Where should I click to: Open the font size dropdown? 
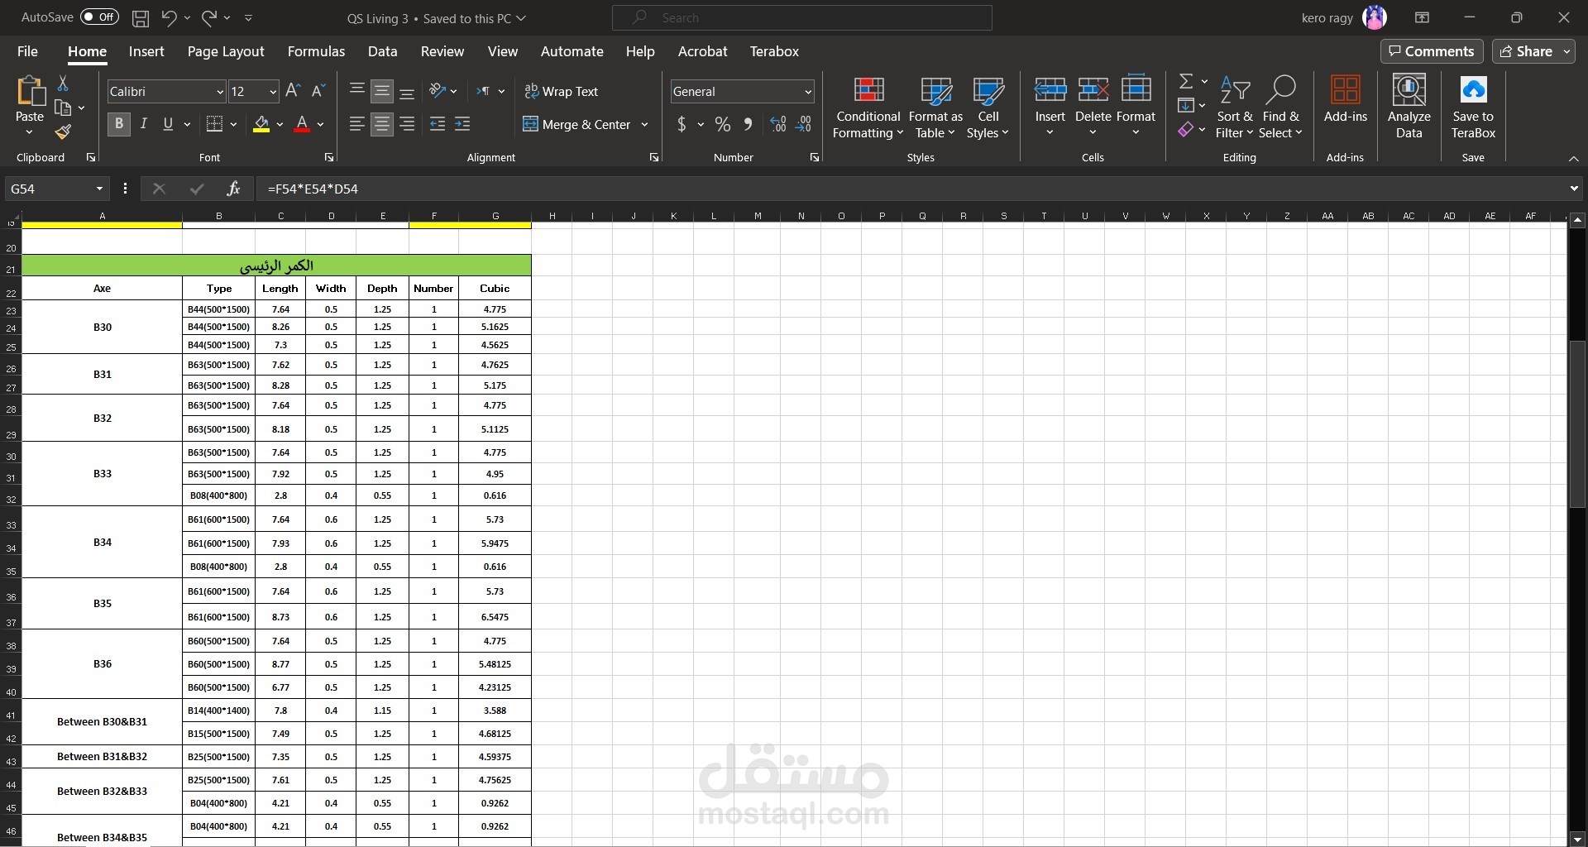pos(272,92)
